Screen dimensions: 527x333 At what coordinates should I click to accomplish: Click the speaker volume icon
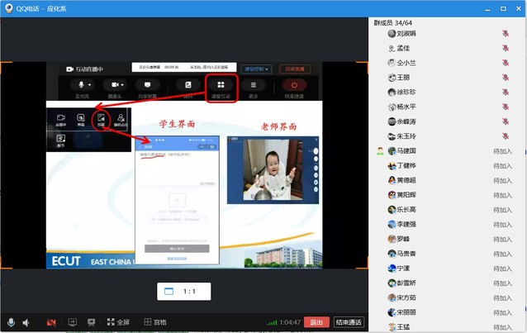point(26,322)
